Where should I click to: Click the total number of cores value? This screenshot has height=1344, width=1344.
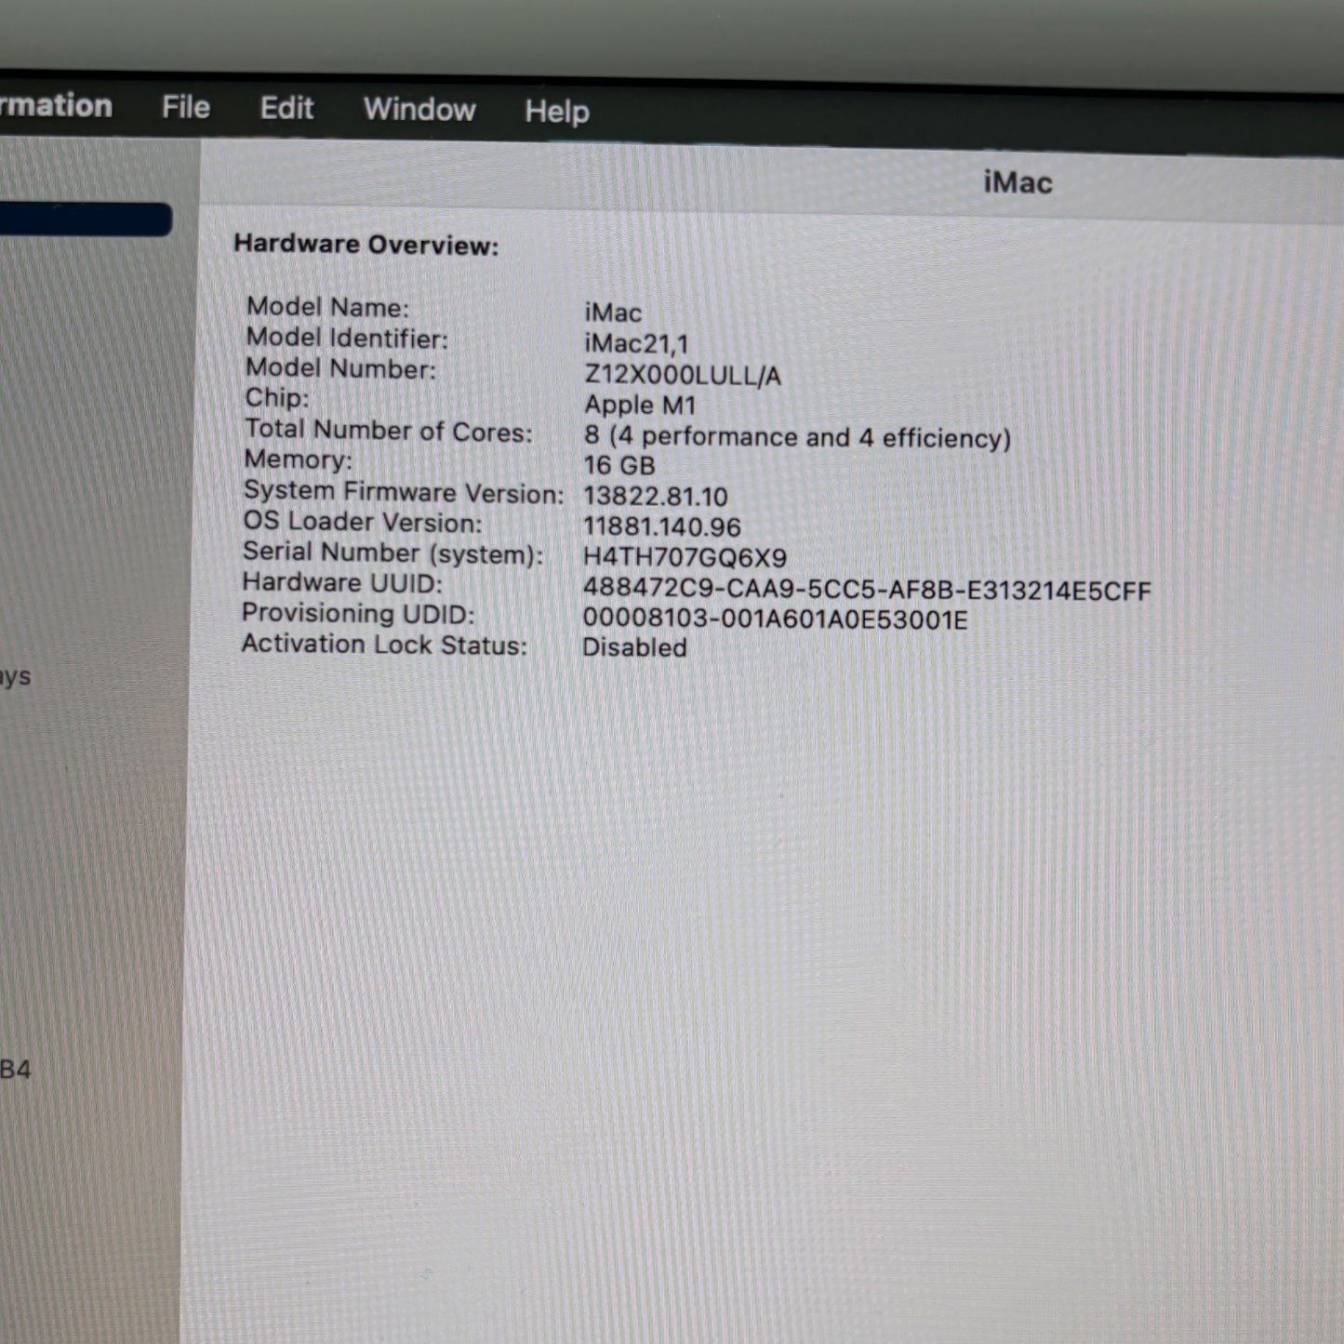pyautogui.click(x=796, y=437)
